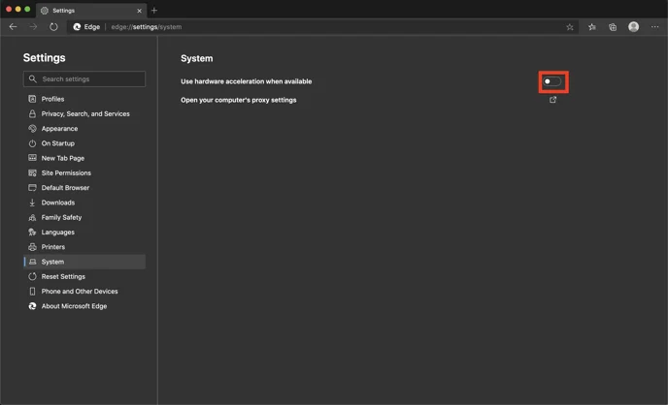Select Downloads in the sidebar

click(x=57, y=202)
